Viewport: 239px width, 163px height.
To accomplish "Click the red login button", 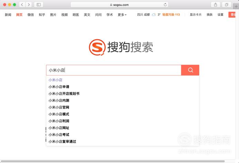I will (x=232, y=14).
